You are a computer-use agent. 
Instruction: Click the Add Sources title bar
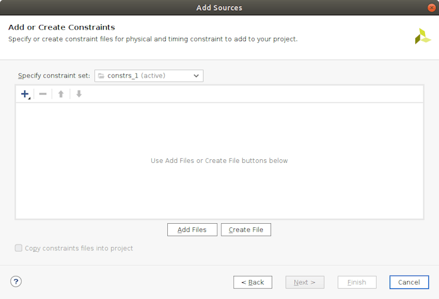click(219, 8)
